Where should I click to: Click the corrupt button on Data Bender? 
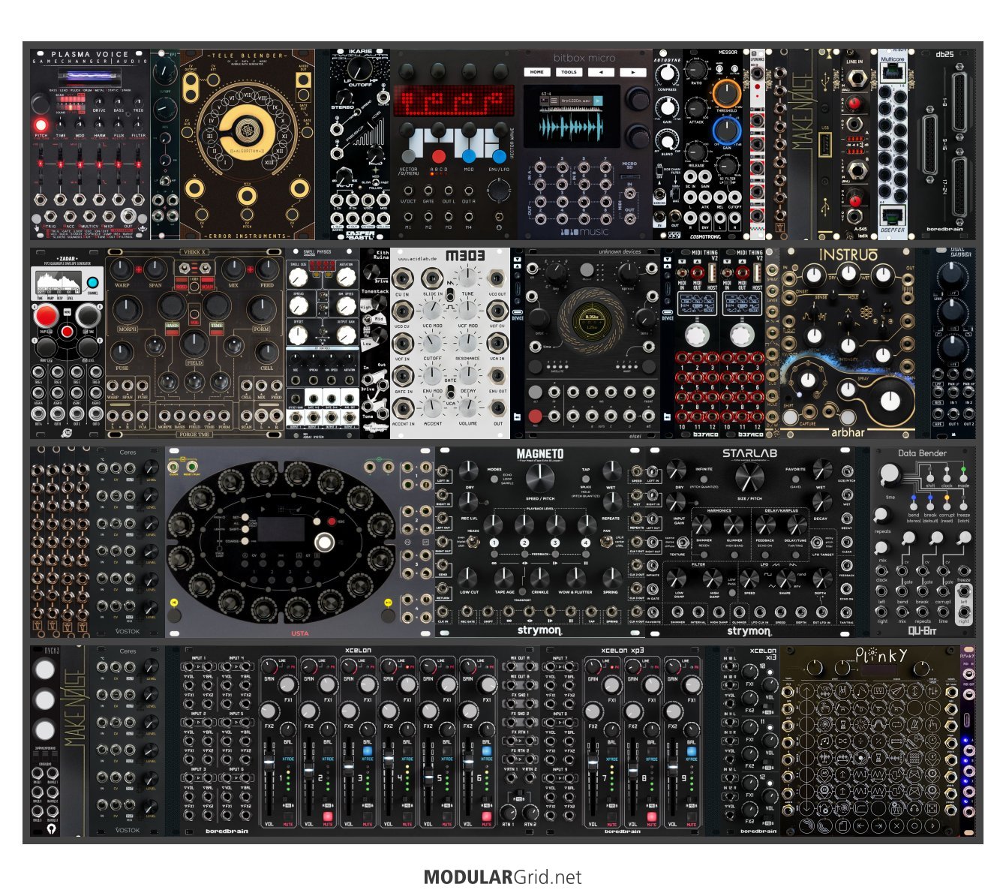(x=947, y=506)
